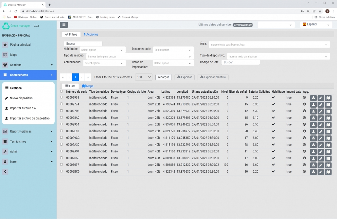This screenshot has width=337, height=219.
Task: Change page size from 150 dropdown
Action: pos(144,77)
